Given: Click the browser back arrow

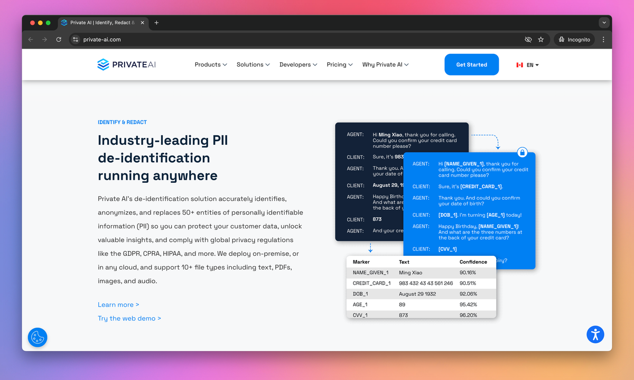Looking at the screenshot, I should [x=30, y=40].
